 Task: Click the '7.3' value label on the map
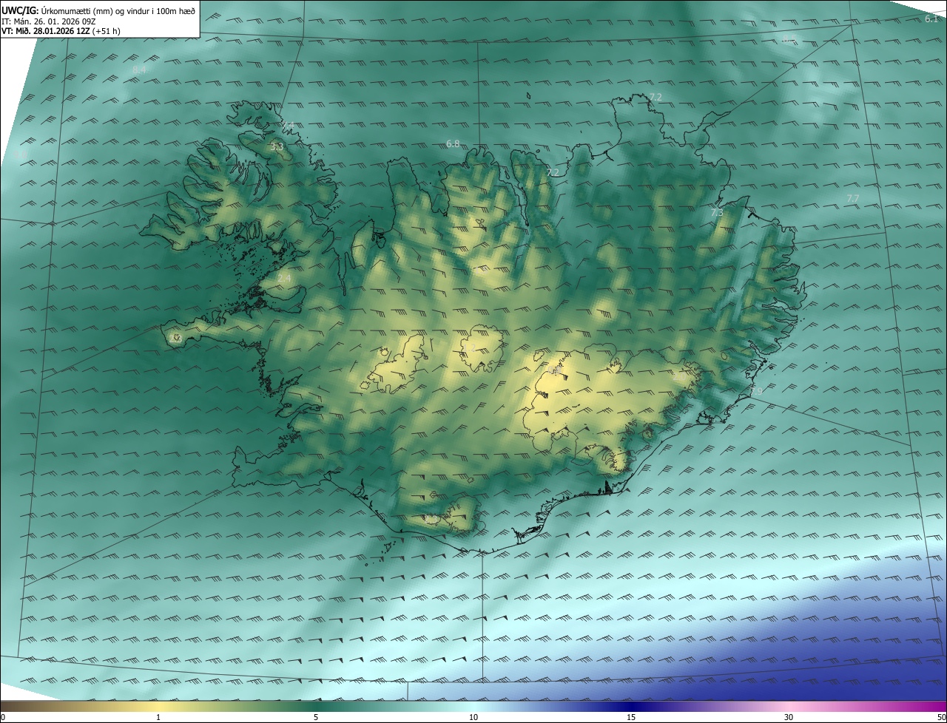point(716,212)
